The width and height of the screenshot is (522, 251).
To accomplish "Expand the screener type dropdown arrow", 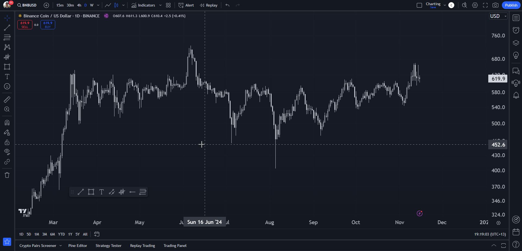I will tap(61, 246).
